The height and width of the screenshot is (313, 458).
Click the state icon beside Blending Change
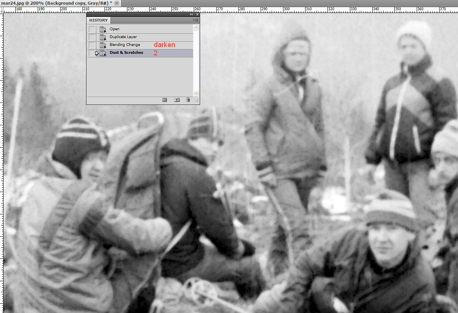tap(103, 45)
